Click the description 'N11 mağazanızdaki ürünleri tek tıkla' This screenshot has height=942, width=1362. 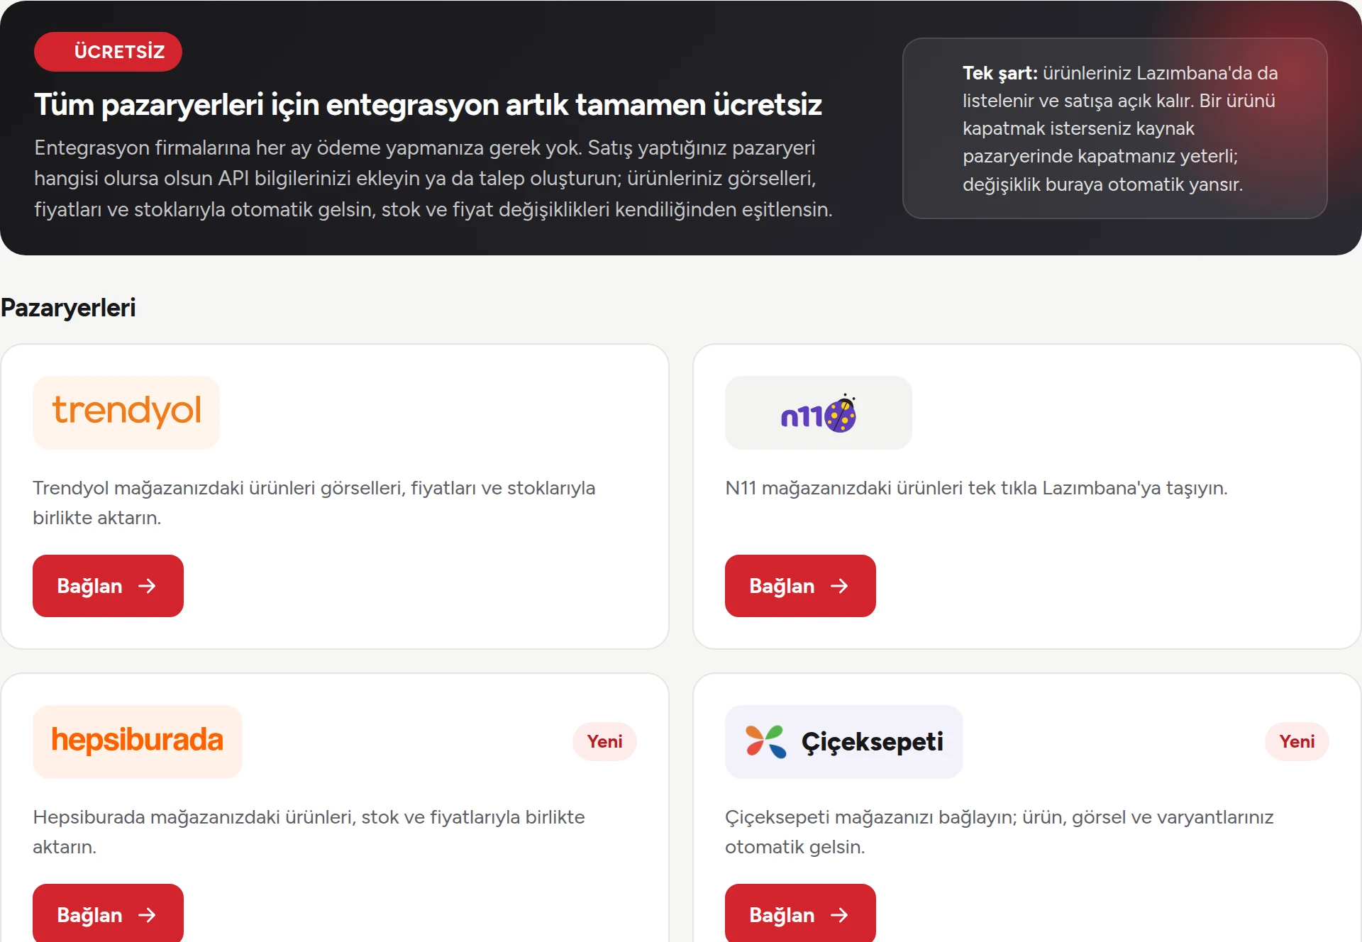point(976,488)
